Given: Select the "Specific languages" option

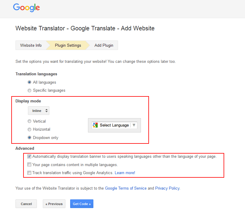Looking at the screenshot, I should [x=29, y=90].
